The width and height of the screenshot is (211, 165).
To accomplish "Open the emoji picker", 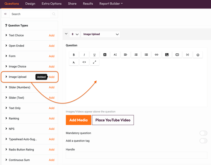I will [198, 54].
